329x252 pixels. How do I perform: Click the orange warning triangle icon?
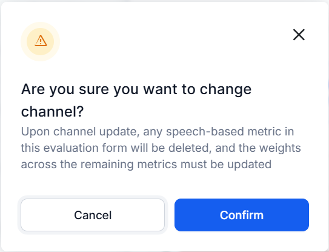point(41,41)
